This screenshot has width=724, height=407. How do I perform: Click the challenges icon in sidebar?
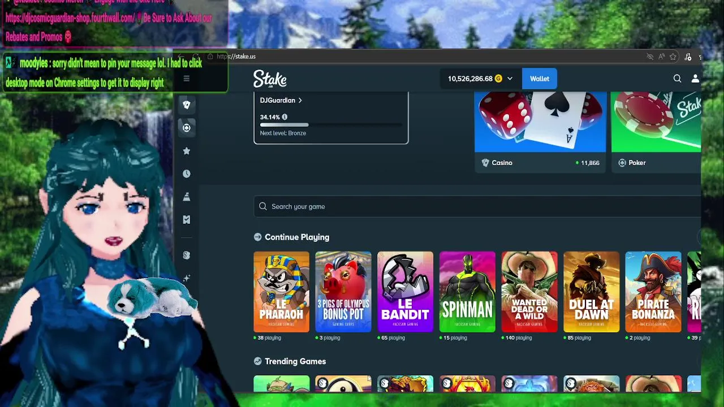[187, 197]
